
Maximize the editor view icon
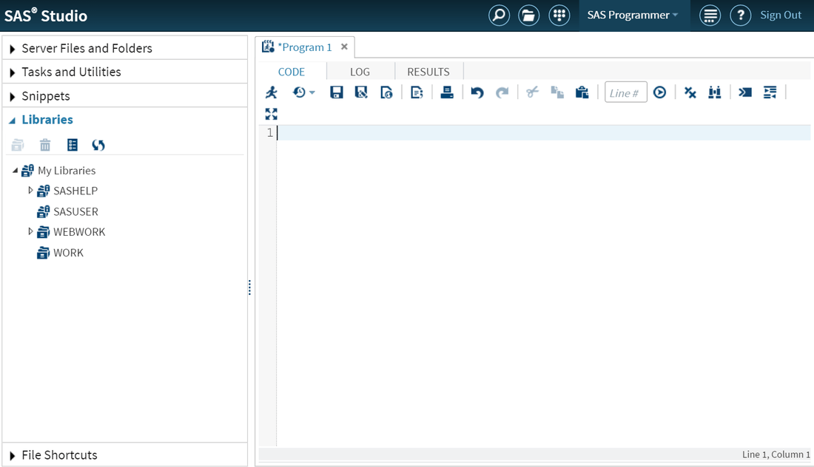point(272,114)
